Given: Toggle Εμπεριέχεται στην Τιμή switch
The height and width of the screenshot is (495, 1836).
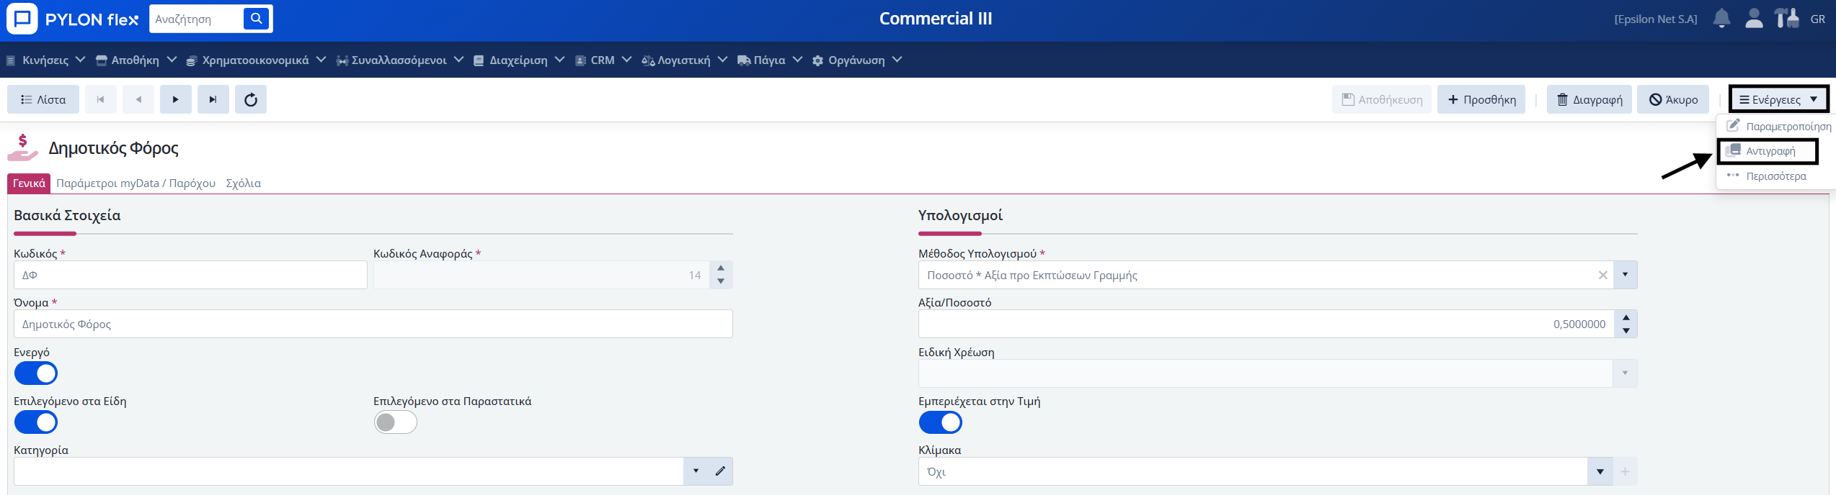Looking at the screenshot, I should 940,422.
